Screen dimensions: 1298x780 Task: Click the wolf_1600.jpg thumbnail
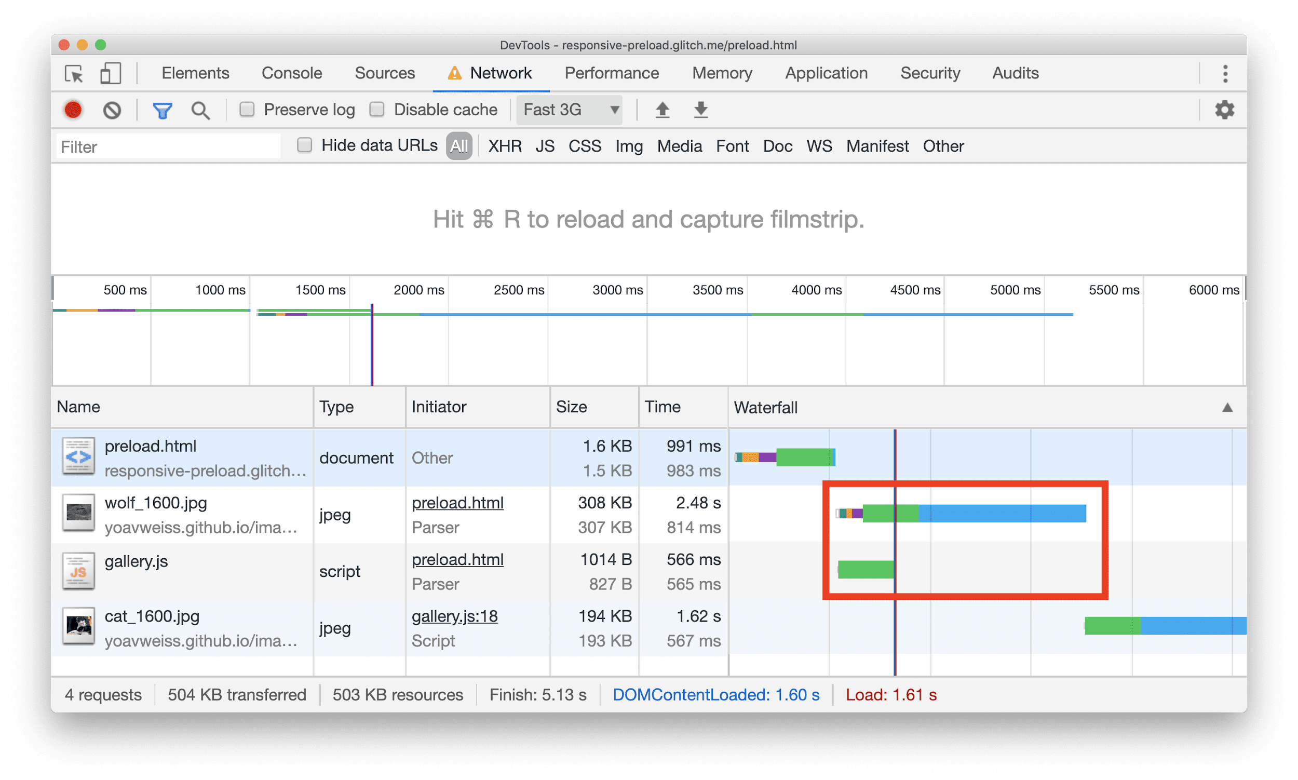point(78,515)
